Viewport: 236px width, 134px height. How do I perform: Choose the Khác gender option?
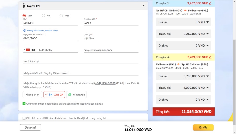(x=61, y=16)
